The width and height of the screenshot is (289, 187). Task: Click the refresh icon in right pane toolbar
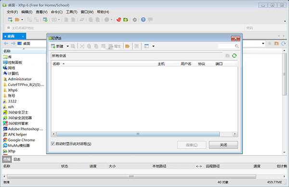click(x=284, y=43)
